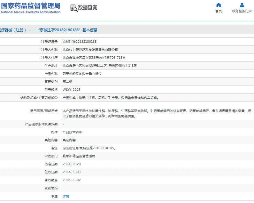Click the 第二类 management category value
This screenshot has width=254, height=203.
[x=67, y=82]
